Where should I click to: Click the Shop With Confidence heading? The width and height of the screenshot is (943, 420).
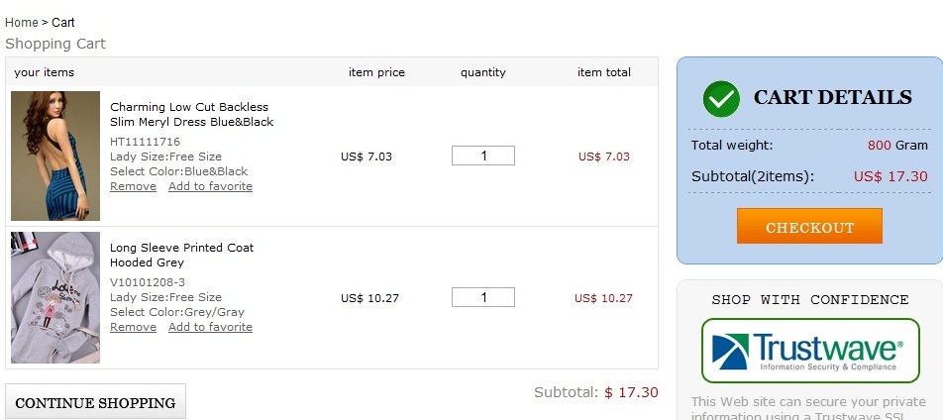(809, 299)
